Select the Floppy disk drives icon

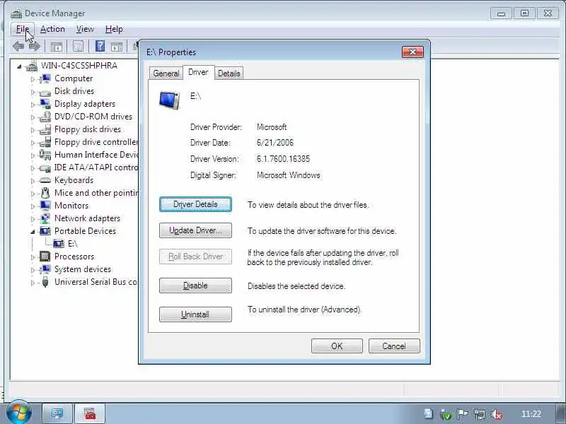point(45,129)
